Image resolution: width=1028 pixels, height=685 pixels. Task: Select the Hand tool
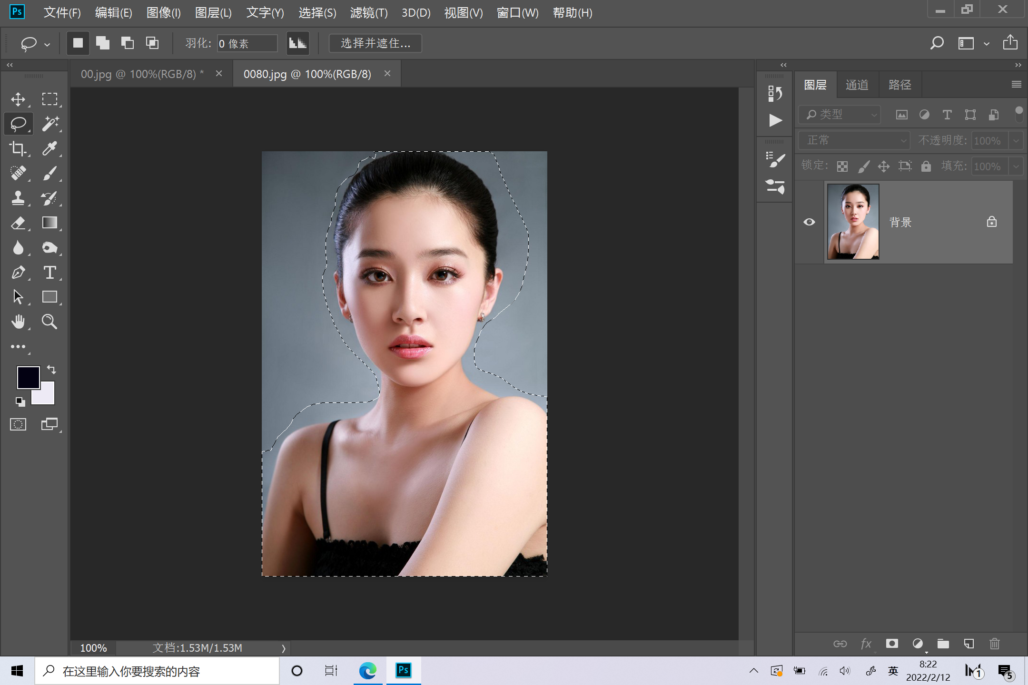18,322
